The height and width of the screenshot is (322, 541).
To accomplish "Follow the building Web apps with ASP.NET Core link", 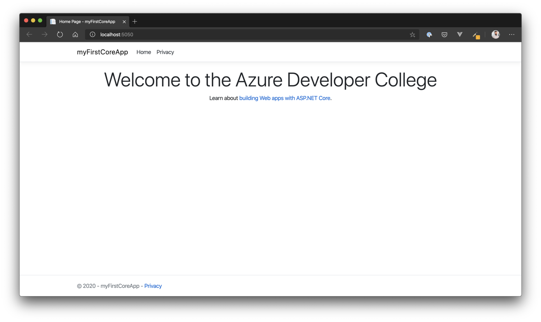I will [x=285, y=98].
